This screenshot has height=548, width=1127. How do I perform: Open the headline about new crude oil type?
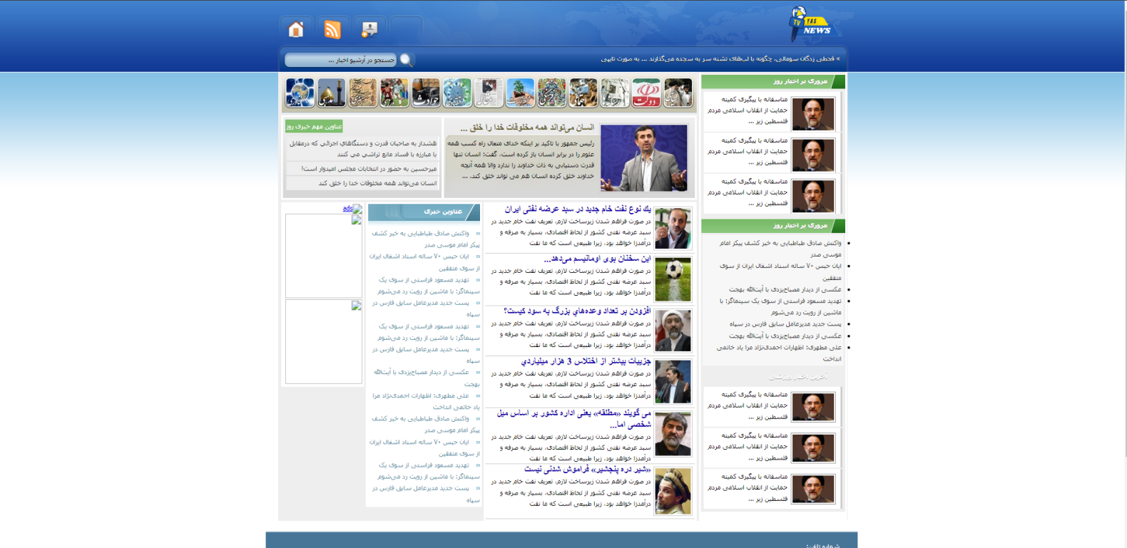[578, 209]
